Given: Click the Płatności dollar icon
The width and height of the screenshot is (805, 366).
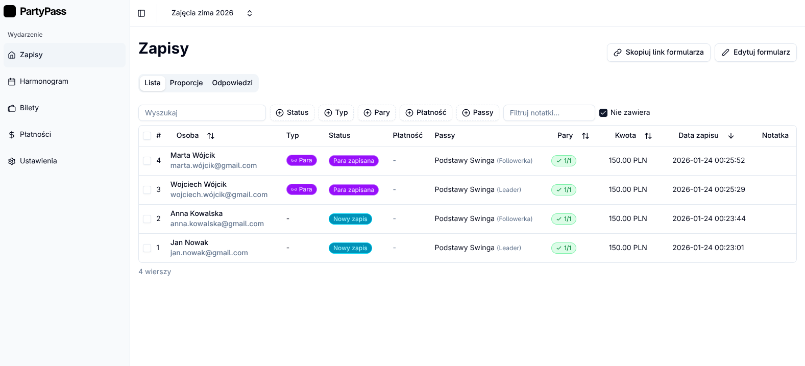Looking at the screenshot, I should pos(12,135).
